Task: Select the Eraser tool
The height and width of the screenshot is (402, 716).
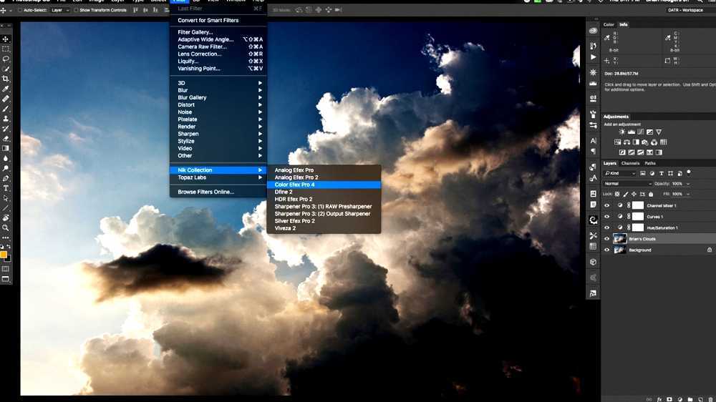Action: click(x=6, y=138)
